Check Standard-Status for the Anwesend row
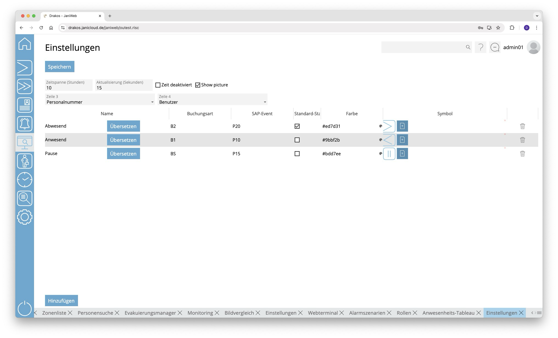This screenshot has height=338, width=558. pos(297,140)
